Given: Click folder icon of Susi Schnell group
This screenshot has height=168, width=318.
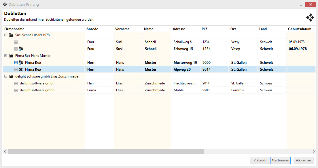Looking at the screenshot, I should [x=11, y=35].
